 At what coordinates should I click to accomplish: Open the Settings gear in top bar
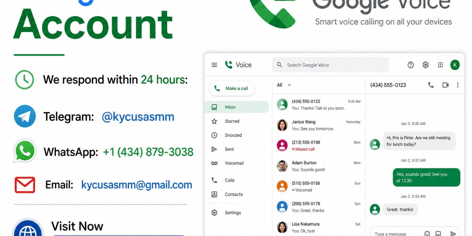[x=426, y=65]
